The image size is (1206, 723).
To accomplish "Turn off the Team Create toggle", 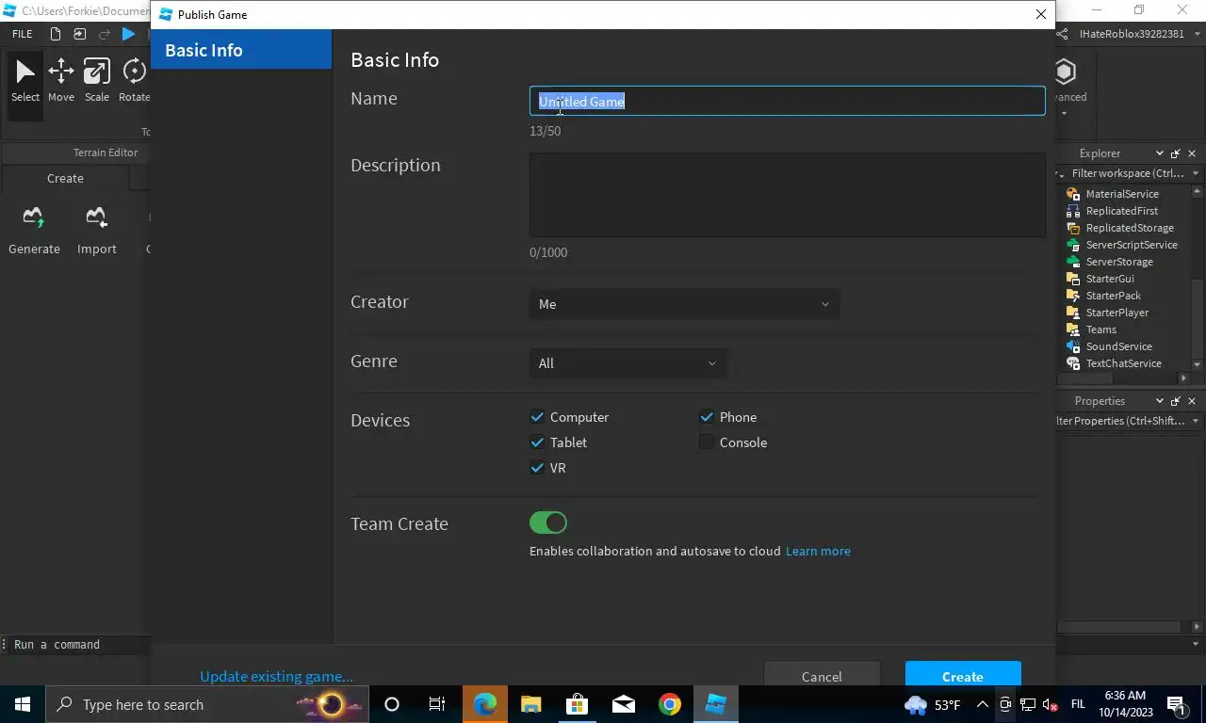I will pos(548,522).
